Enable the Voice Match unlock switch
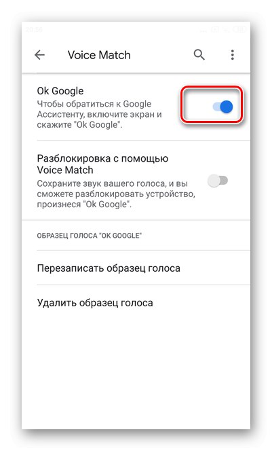 218,181
